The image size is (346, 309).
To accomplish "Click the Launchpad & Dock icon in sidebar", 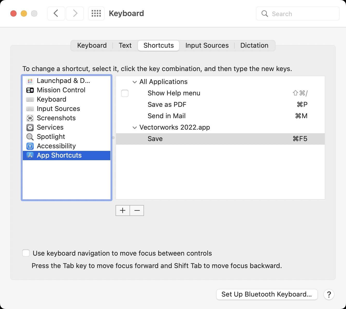I will click(30, 81).
